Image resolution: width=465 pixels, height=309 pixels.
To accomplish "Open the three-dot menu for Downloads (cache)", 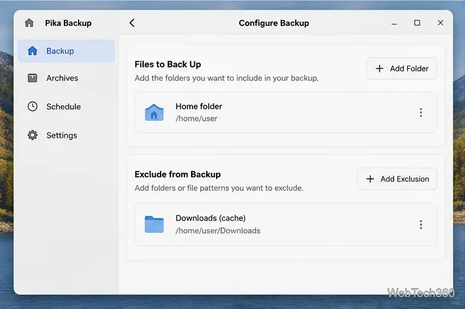I will coord(421,224).
